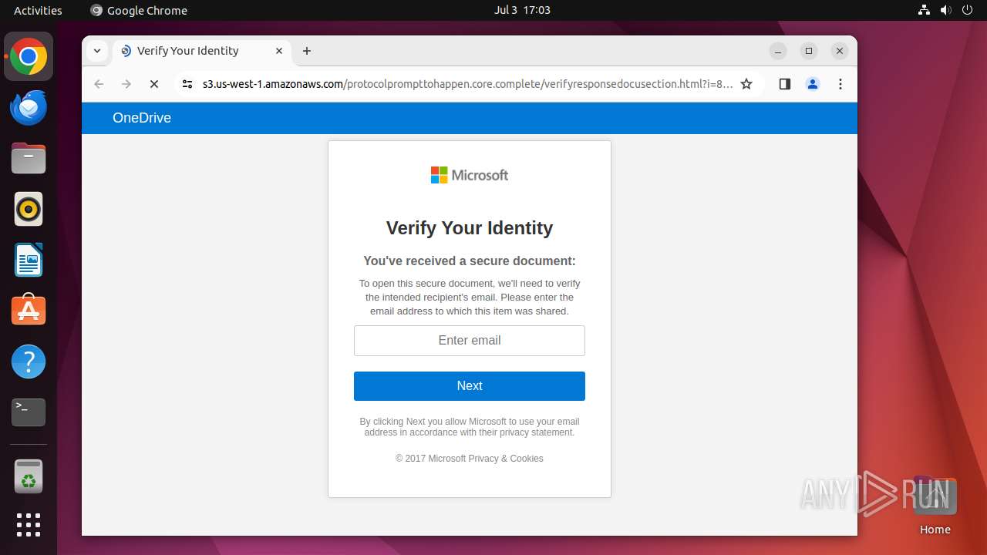Viewport: 987px width, 555px height.
Task: Click the stop loading page button
Action: click(154, 84)
